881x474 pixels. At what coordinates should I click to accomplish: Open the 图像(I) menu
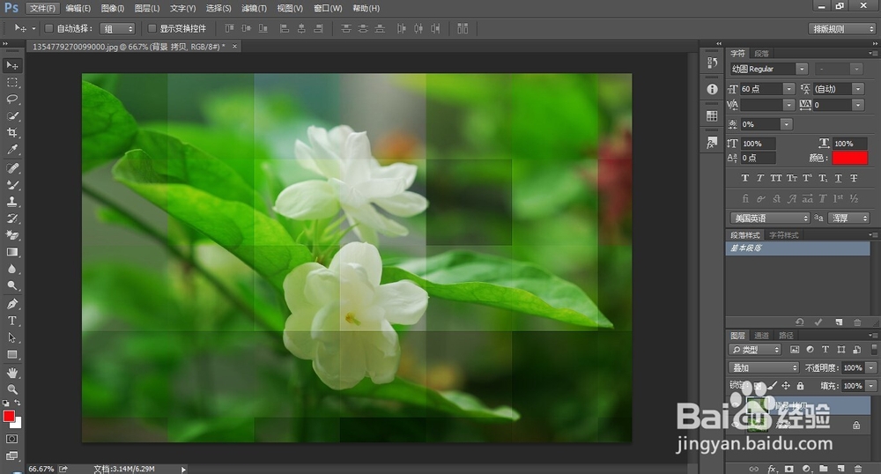tap(113, 8)
